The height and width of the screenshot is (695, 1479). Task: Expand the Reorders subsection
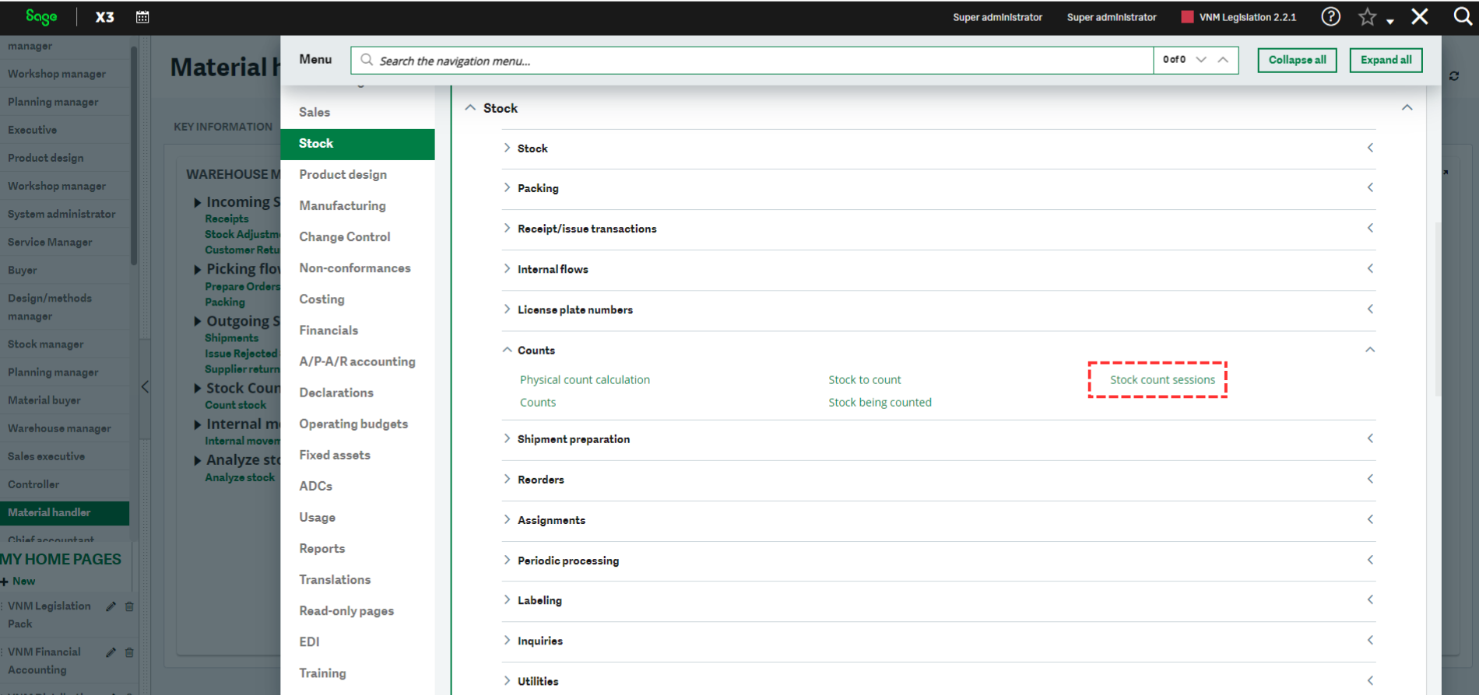click(x=507, y=479)
